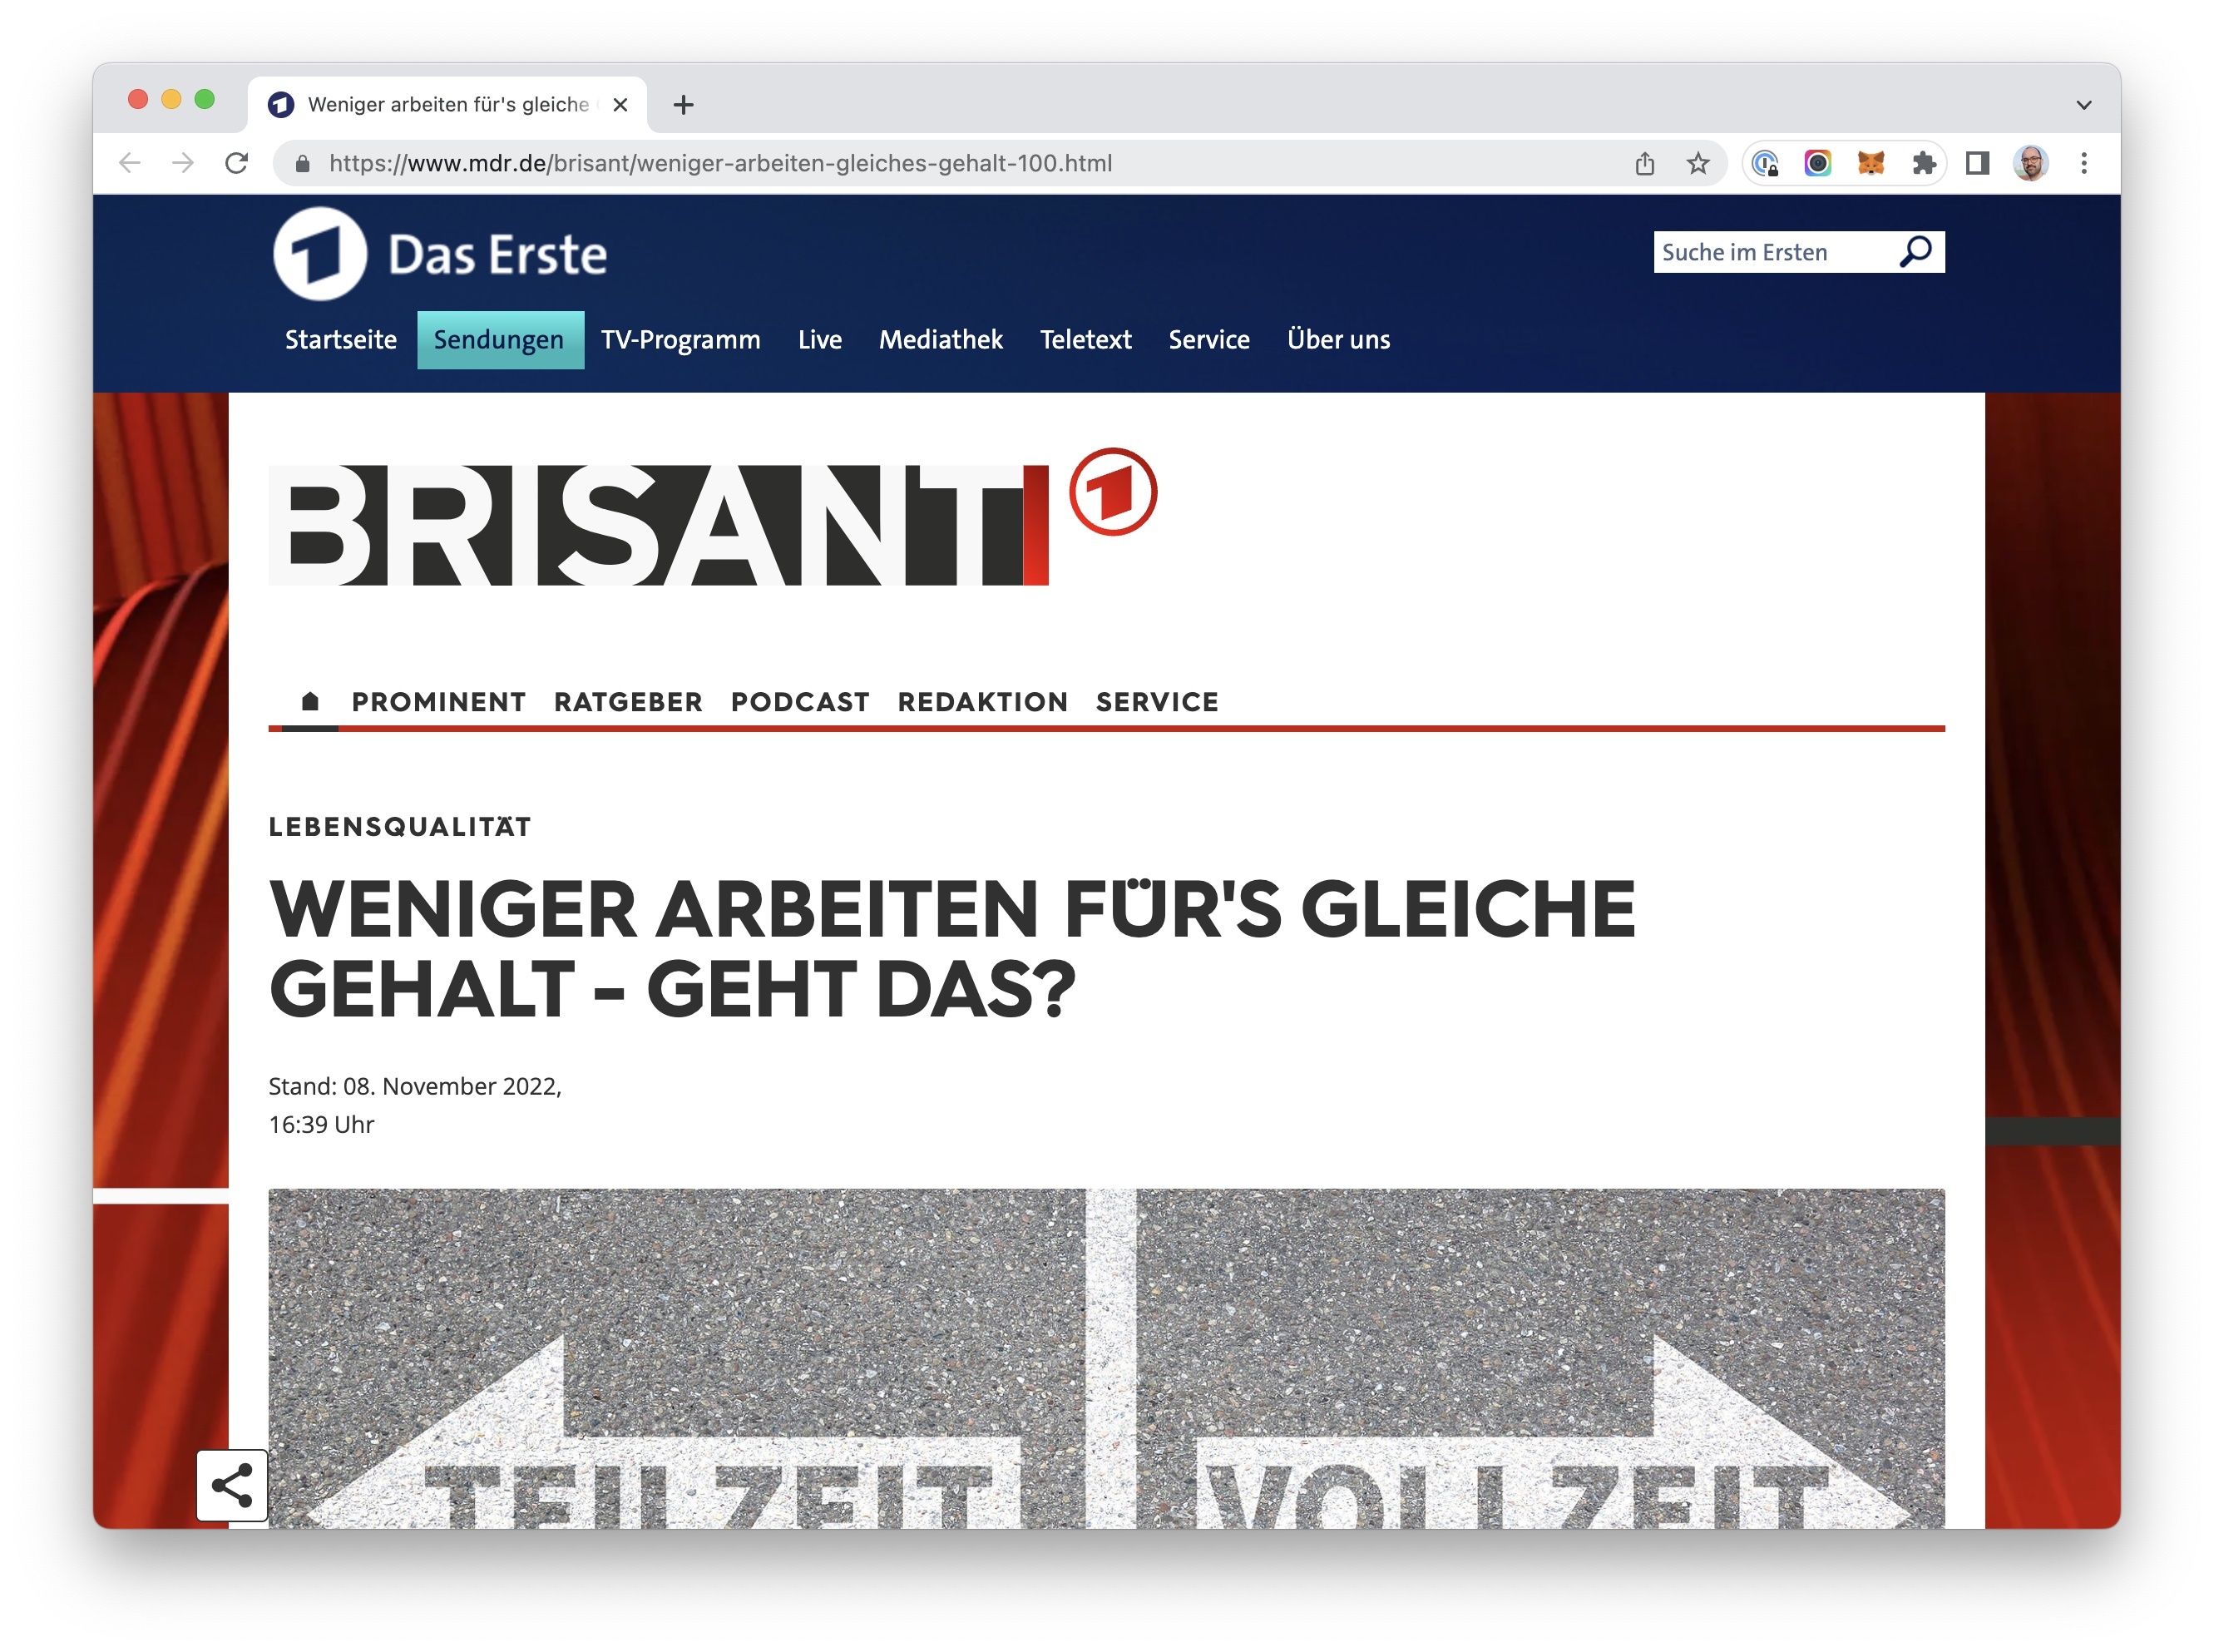Toggle the browser side panel icon
Image resolution: width=2214 pixels, height=1652 pixels.
[1976, 163]
